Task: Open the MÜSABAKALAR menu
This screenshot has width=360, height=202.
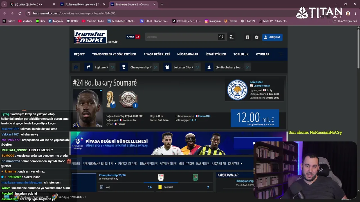Action: click(188, 54)
